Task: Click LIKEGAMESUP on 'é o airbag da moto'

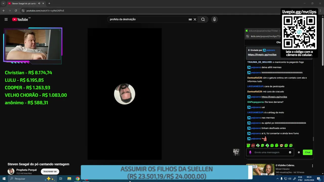Action: click(255, 112)
